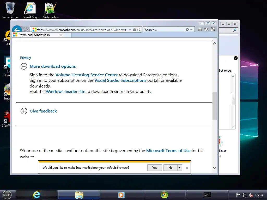
Task: Click the dark taskbar application icon
Action: click(207, 195)
